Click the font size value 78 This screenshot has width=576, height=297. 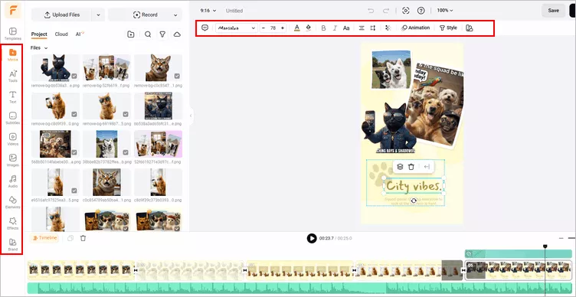point(273,28)
